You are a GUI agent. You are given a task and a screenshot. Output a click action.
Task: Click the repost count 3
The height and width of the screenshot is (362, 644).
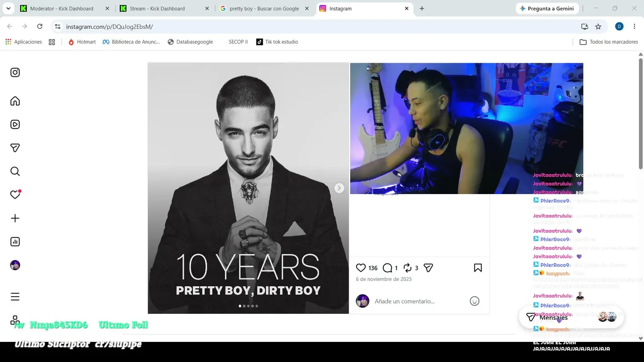pos(417,268)
